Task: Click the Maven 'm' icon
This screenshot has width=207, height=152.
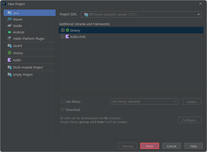Action: tap(10, 19)
